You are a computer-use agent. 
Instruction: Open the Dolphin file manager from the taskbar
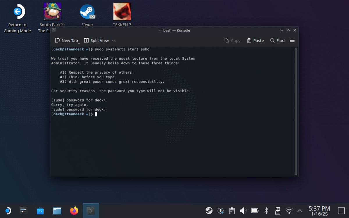tap(57, 210)
